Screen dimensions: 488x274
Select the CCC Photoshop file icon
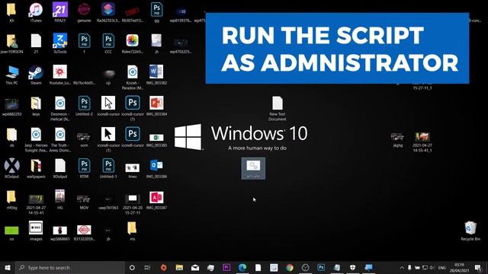pos(108,43)
